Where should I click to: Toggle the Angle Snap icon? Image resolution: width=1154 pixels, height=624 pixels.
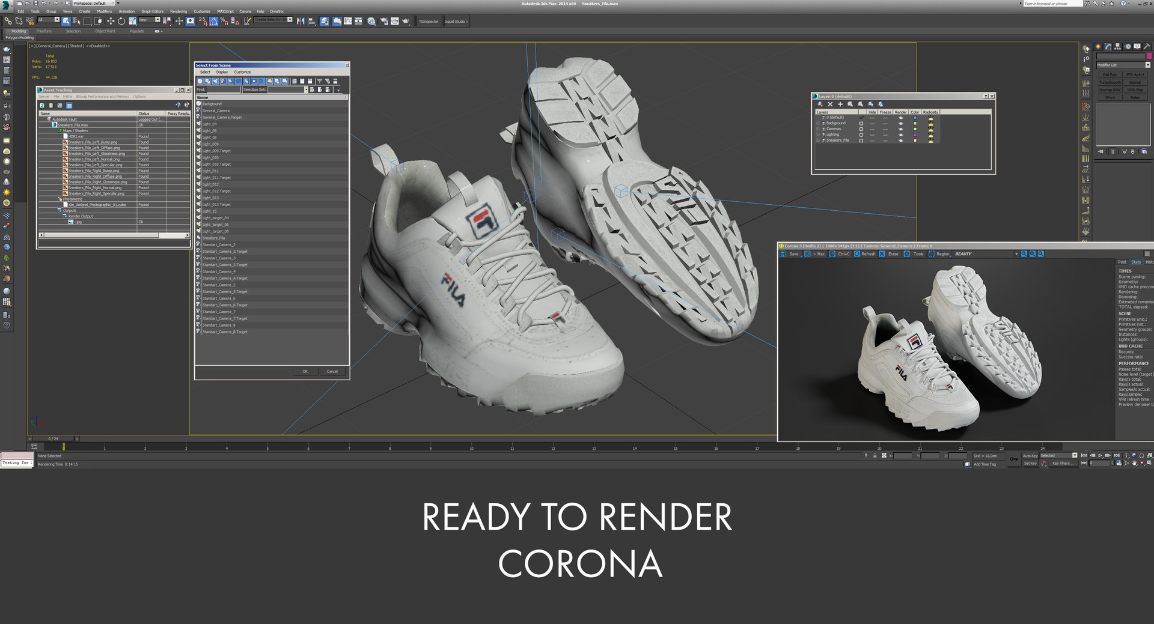point(213,21)
